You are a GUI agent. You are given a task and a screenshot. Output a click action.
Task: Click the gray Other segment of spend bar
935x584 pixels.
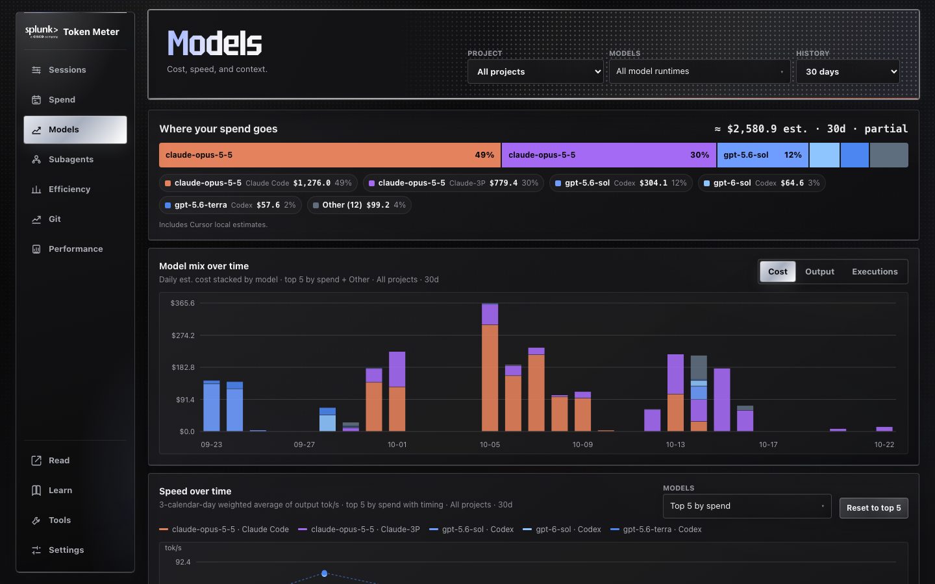(889, 155)
